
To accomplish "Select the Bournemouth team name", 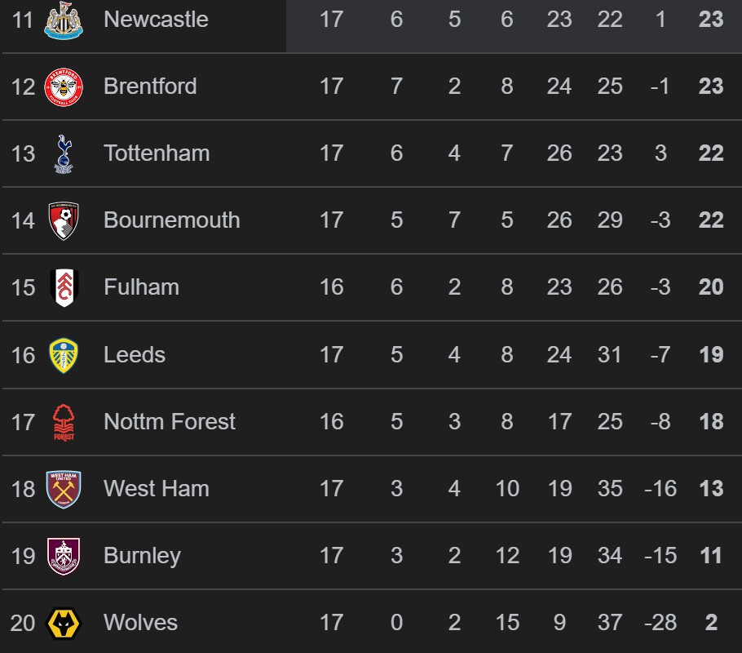I will 172,220.
